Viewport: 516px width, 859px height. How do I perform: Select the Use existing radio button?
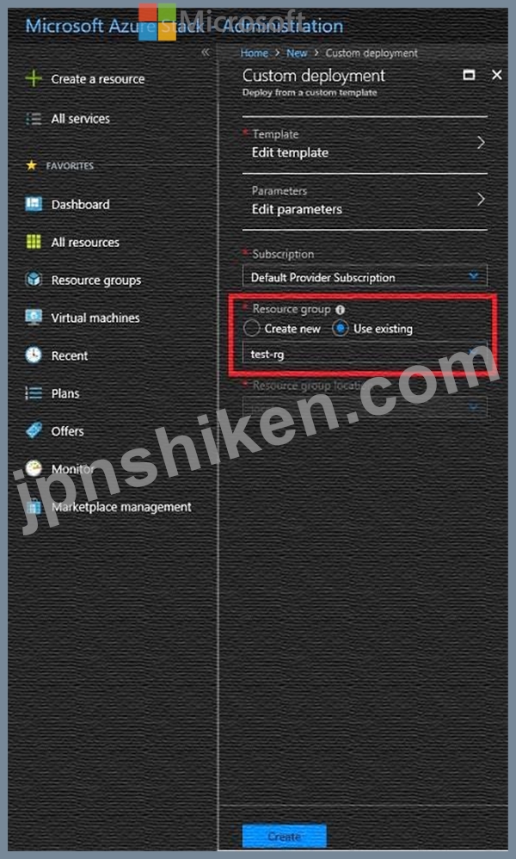pos(340,328)
